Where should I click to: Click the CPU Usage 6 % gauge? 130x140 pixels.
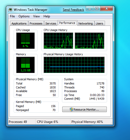[25, 41]
